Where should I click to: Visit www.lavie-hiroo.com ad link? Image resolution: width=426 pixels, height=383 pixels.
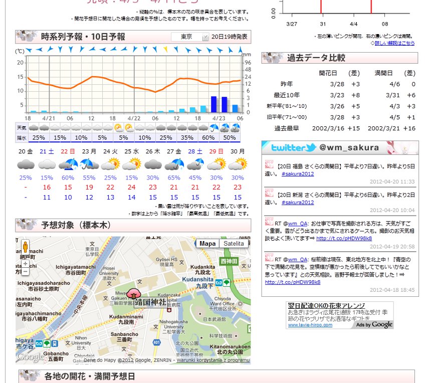[310, 325]
